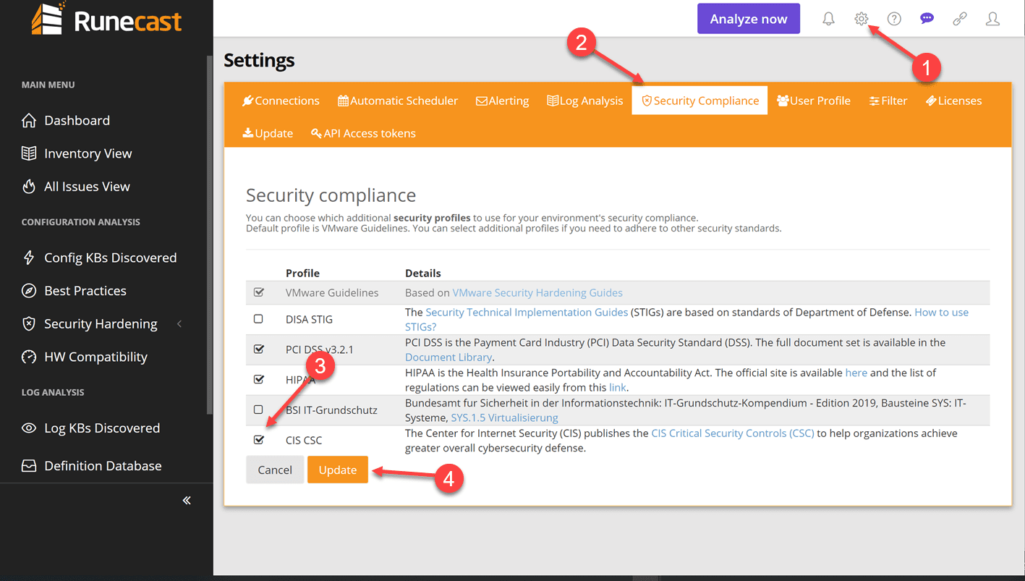Open the Licenses tab

[953, 101]
